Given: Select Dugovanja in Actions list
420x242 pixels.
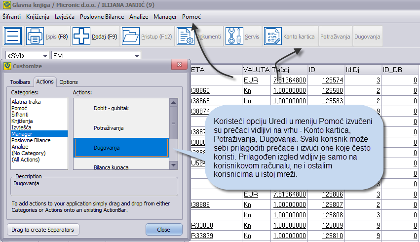Looking at the screenshot, I should [121, 148].
